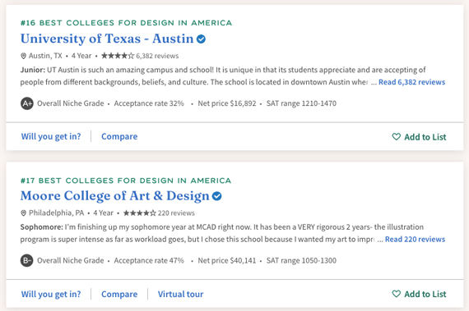Click the location pin next to Philadelphia, PA
The width and height of the screenshot is (469, 311).
point(23,213)
